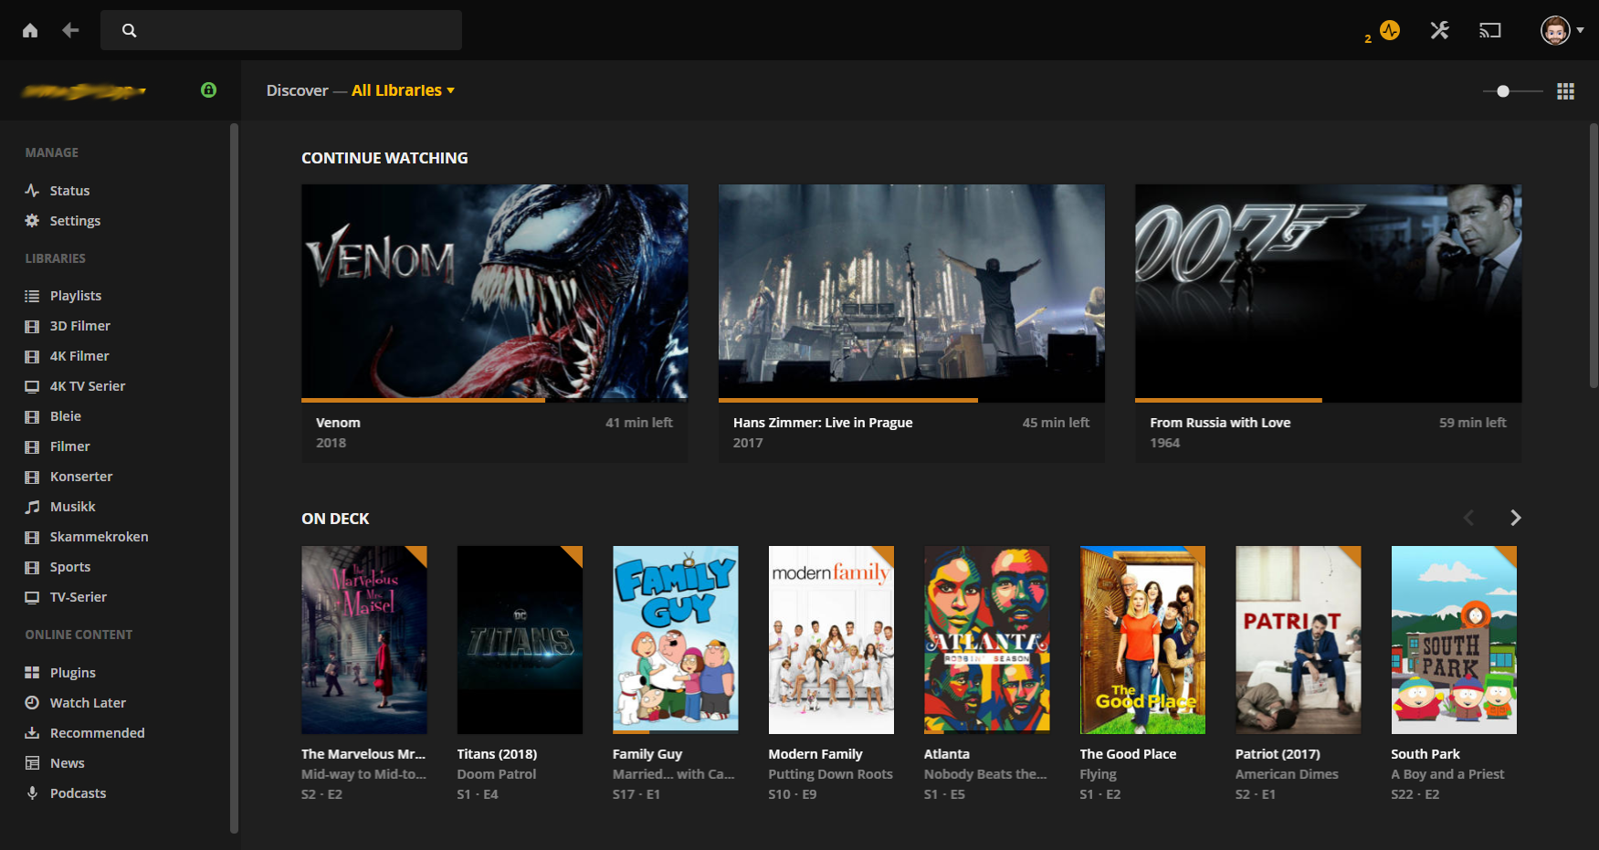This screenshot has width=1599, height=850.
Task: Open Podcasts from the sidebar
Action: 78,792
